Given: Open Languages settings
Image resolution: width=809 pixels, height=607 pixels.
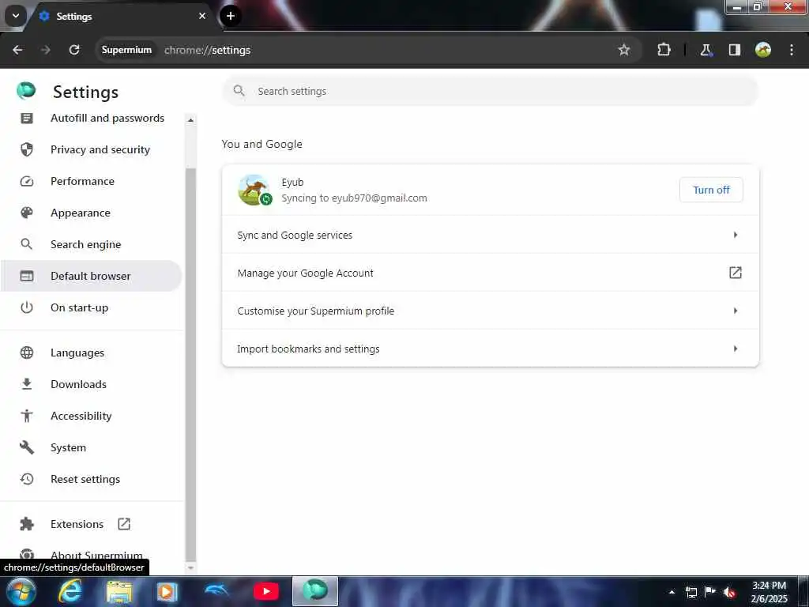Looking at the screenshot, I should [92, 353].
